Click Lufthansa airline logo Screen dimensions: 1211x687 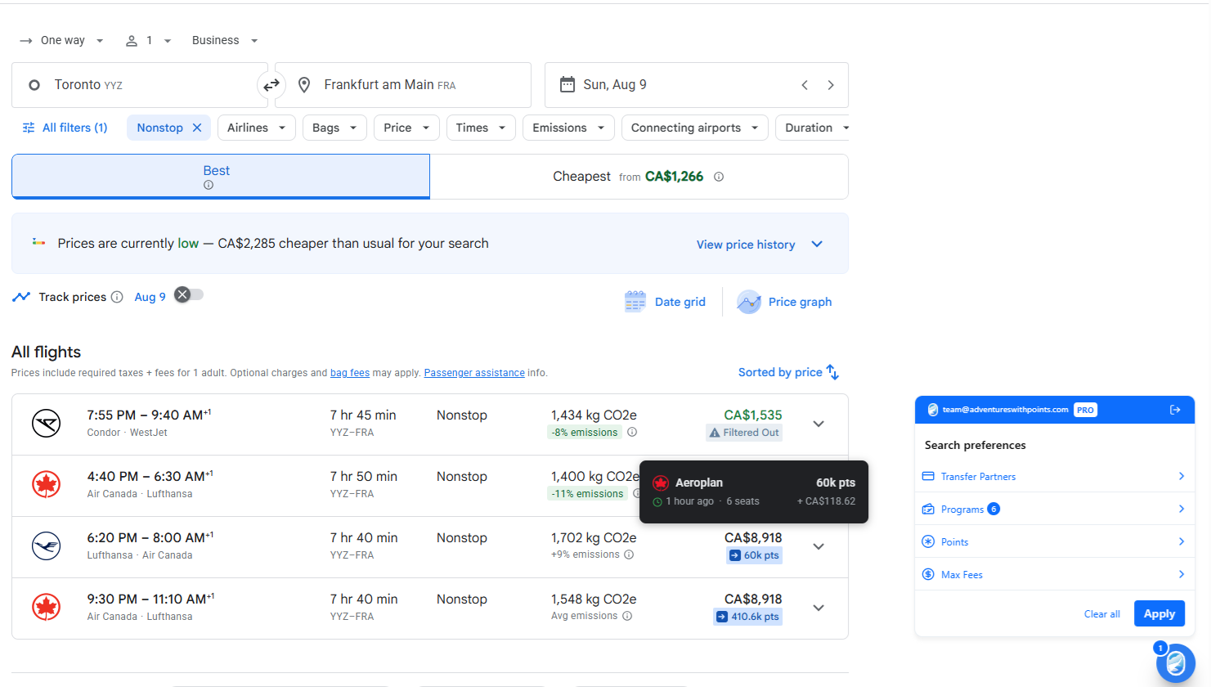tap(47, 546)
